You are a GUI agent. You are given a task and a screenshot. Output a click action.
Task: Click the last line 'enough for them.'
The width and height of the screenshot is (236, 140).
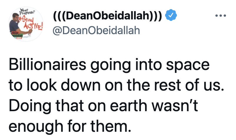coord(70,126)
